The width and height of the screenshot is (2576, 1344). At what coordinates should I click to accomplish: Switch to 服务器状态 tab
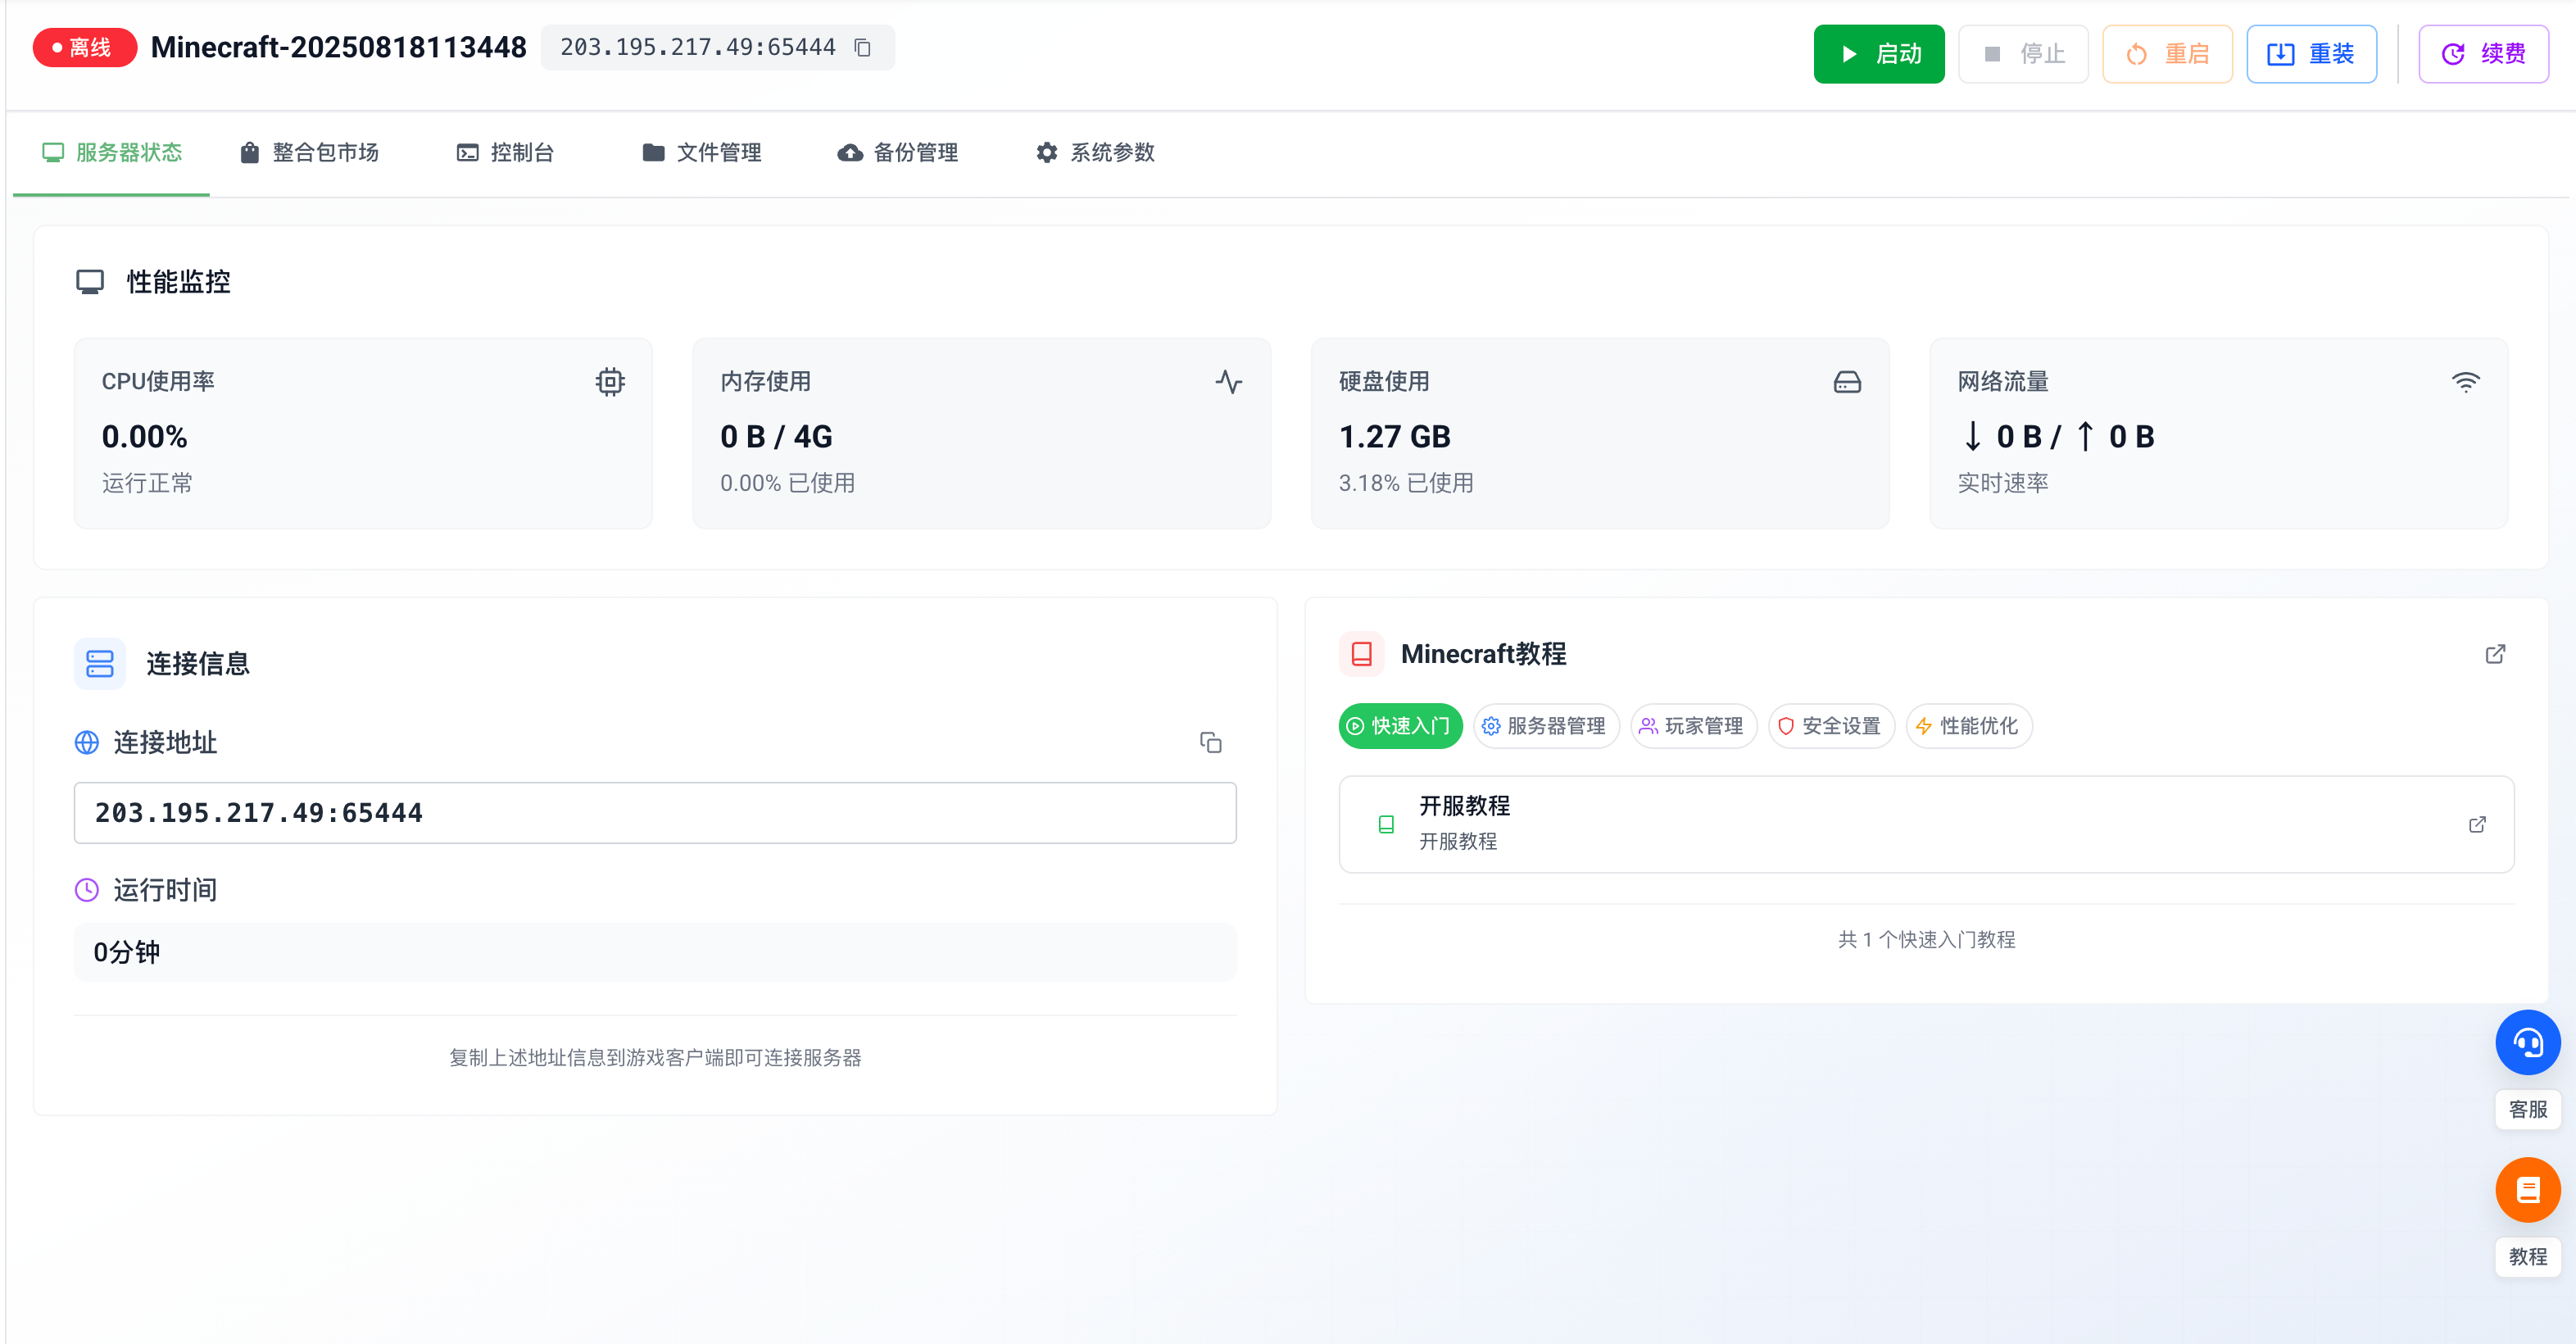tap(111, 153)
